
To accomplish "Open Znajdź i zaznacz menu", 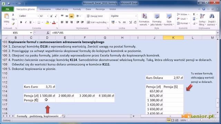I will tap(212, 20).
